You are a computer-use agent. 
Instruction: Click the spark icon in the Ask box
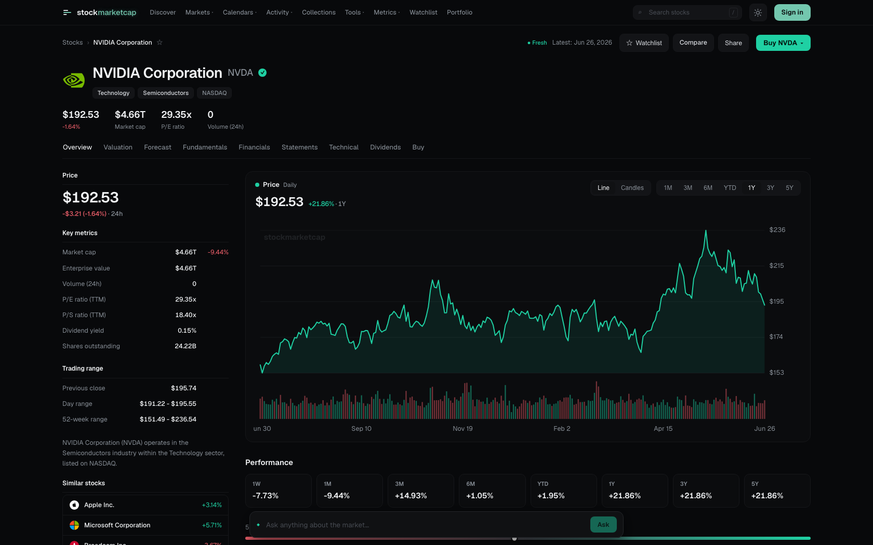[258, 525]
